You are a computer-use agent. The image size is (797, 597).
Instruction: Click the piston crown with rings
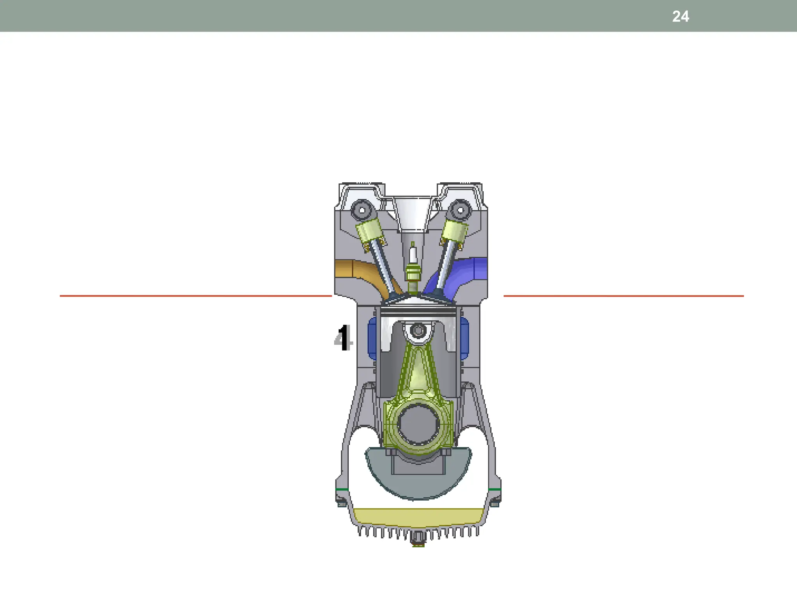pos(418,311)
